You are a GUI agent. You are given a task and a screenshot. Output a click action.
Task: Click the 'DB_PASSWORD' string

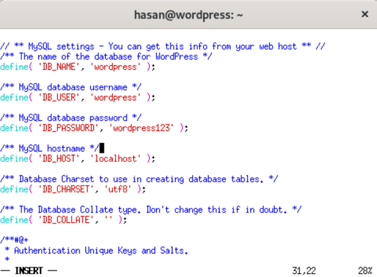pos(68,128)
